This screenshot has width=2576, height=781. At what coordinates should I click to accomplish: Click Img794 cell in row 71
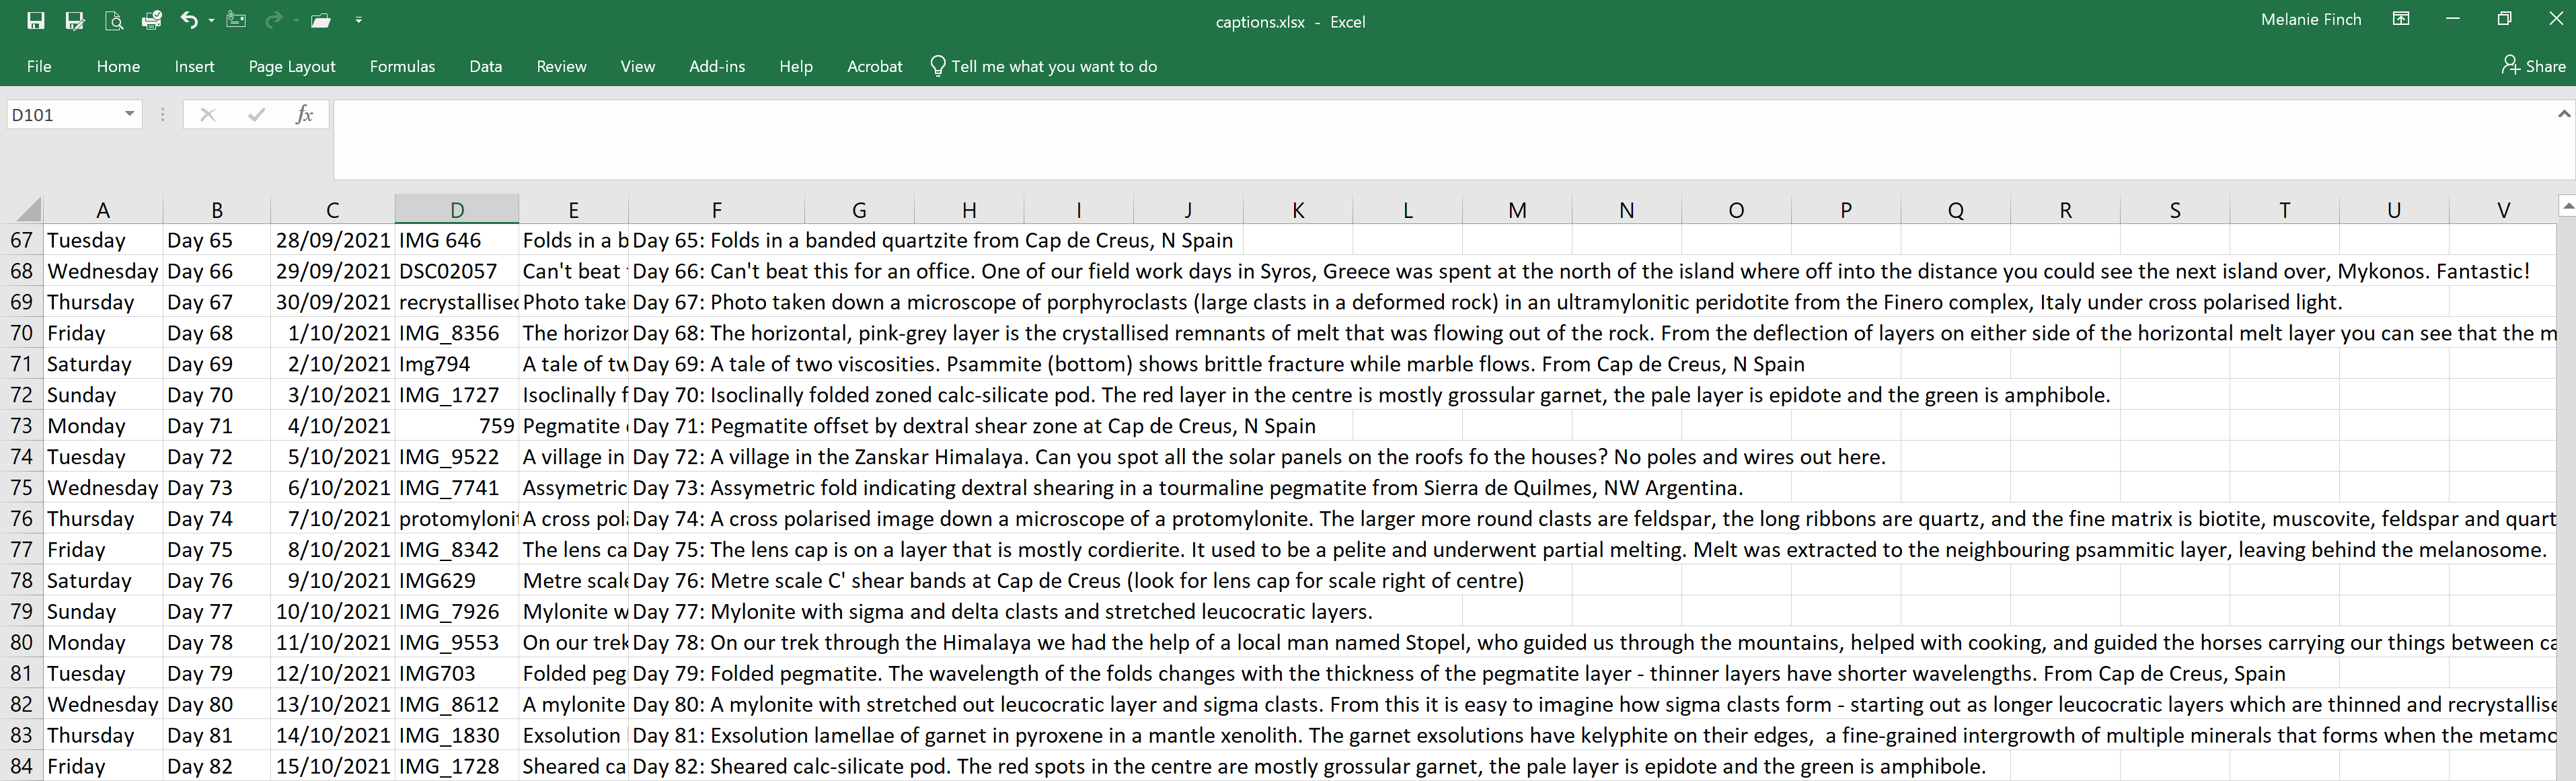click(x=457, y=364)
